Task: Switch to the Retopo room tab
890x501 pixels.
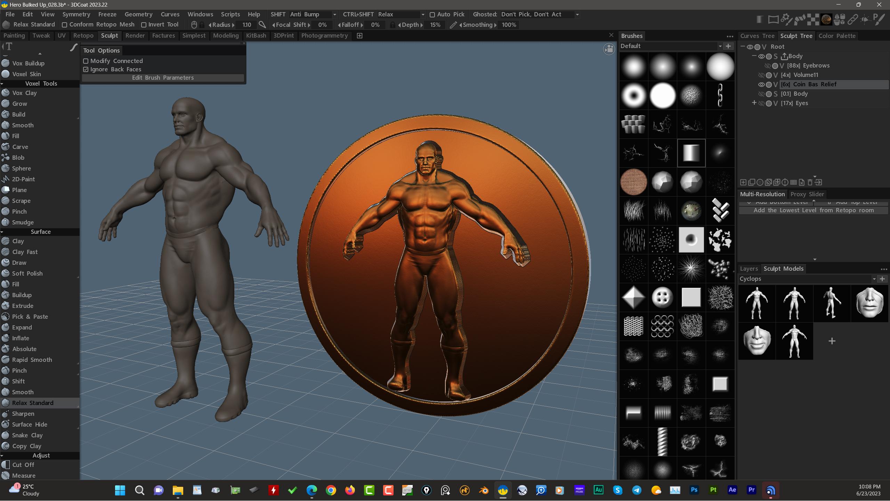Action: click(83, 36)
